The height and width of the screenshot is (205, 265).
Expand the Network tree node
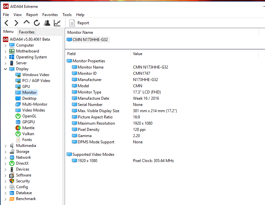click(x=5, y=158)
